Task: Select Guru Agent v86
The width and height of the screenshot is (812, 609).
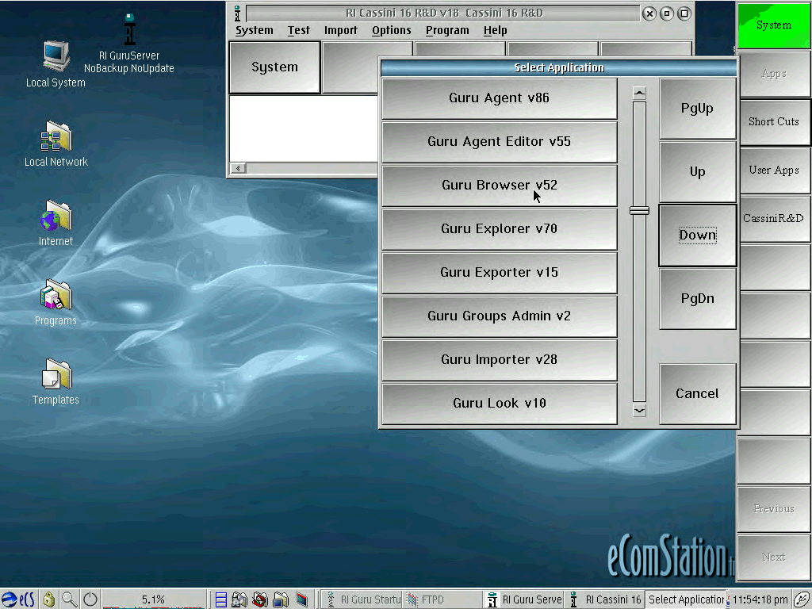Action: pyautogui.click(x=500, y=98)
